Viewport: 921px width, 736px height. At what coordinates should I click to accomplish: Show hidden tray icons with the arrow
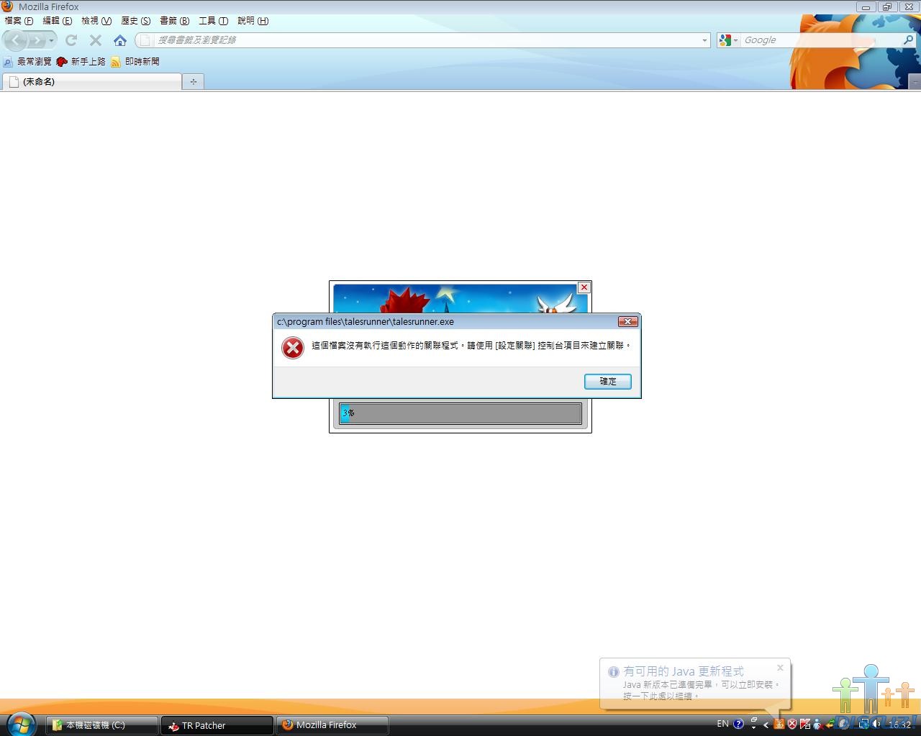point(766,724)
